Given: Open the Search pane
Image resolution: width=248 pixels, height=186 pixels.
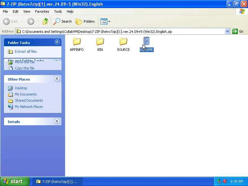Looking at the screenshot, I should 63,21.
